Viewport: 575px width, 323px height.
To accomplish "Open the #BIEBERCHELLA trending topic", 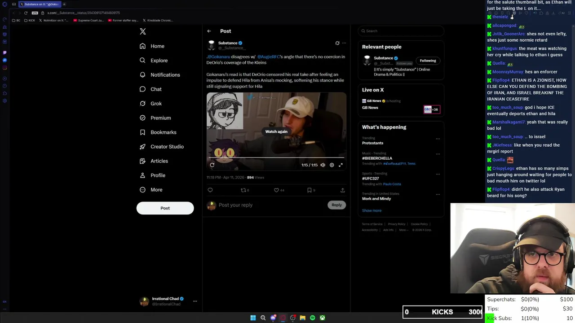I will click(x=377, y=158).
